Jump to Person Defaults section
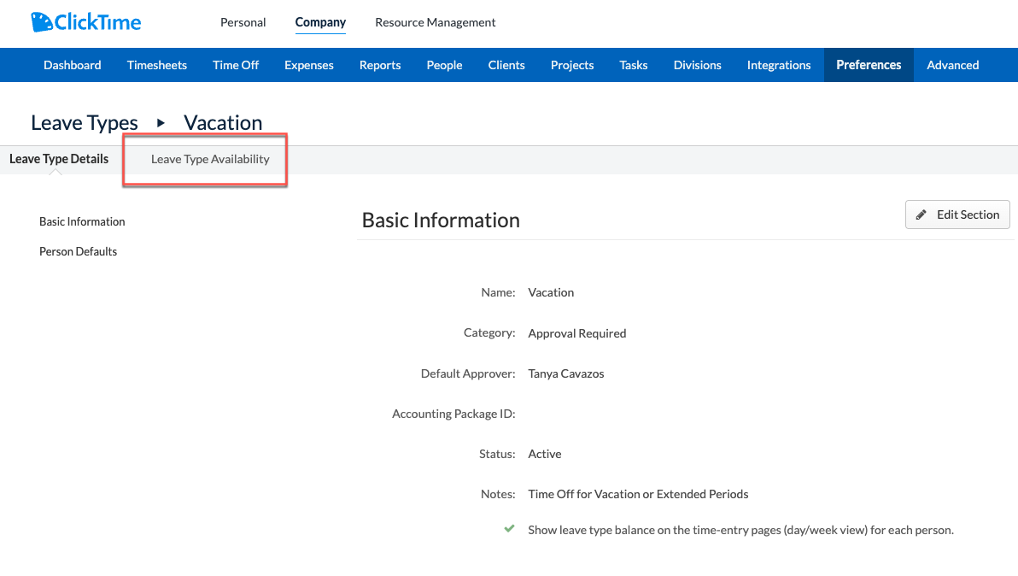 tap(78, 251)
